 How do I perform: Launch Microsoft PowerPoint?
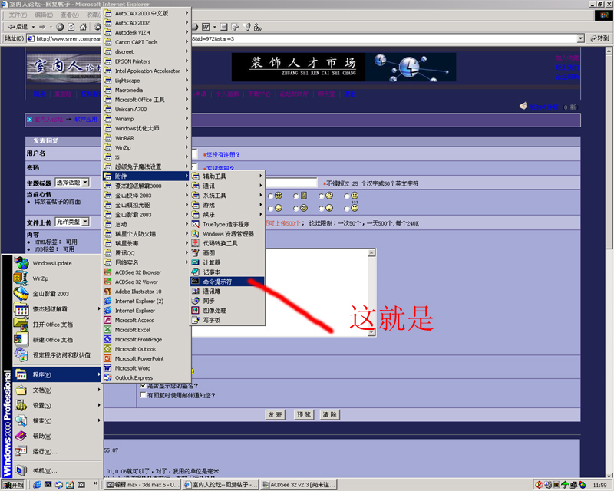[147, 358]
